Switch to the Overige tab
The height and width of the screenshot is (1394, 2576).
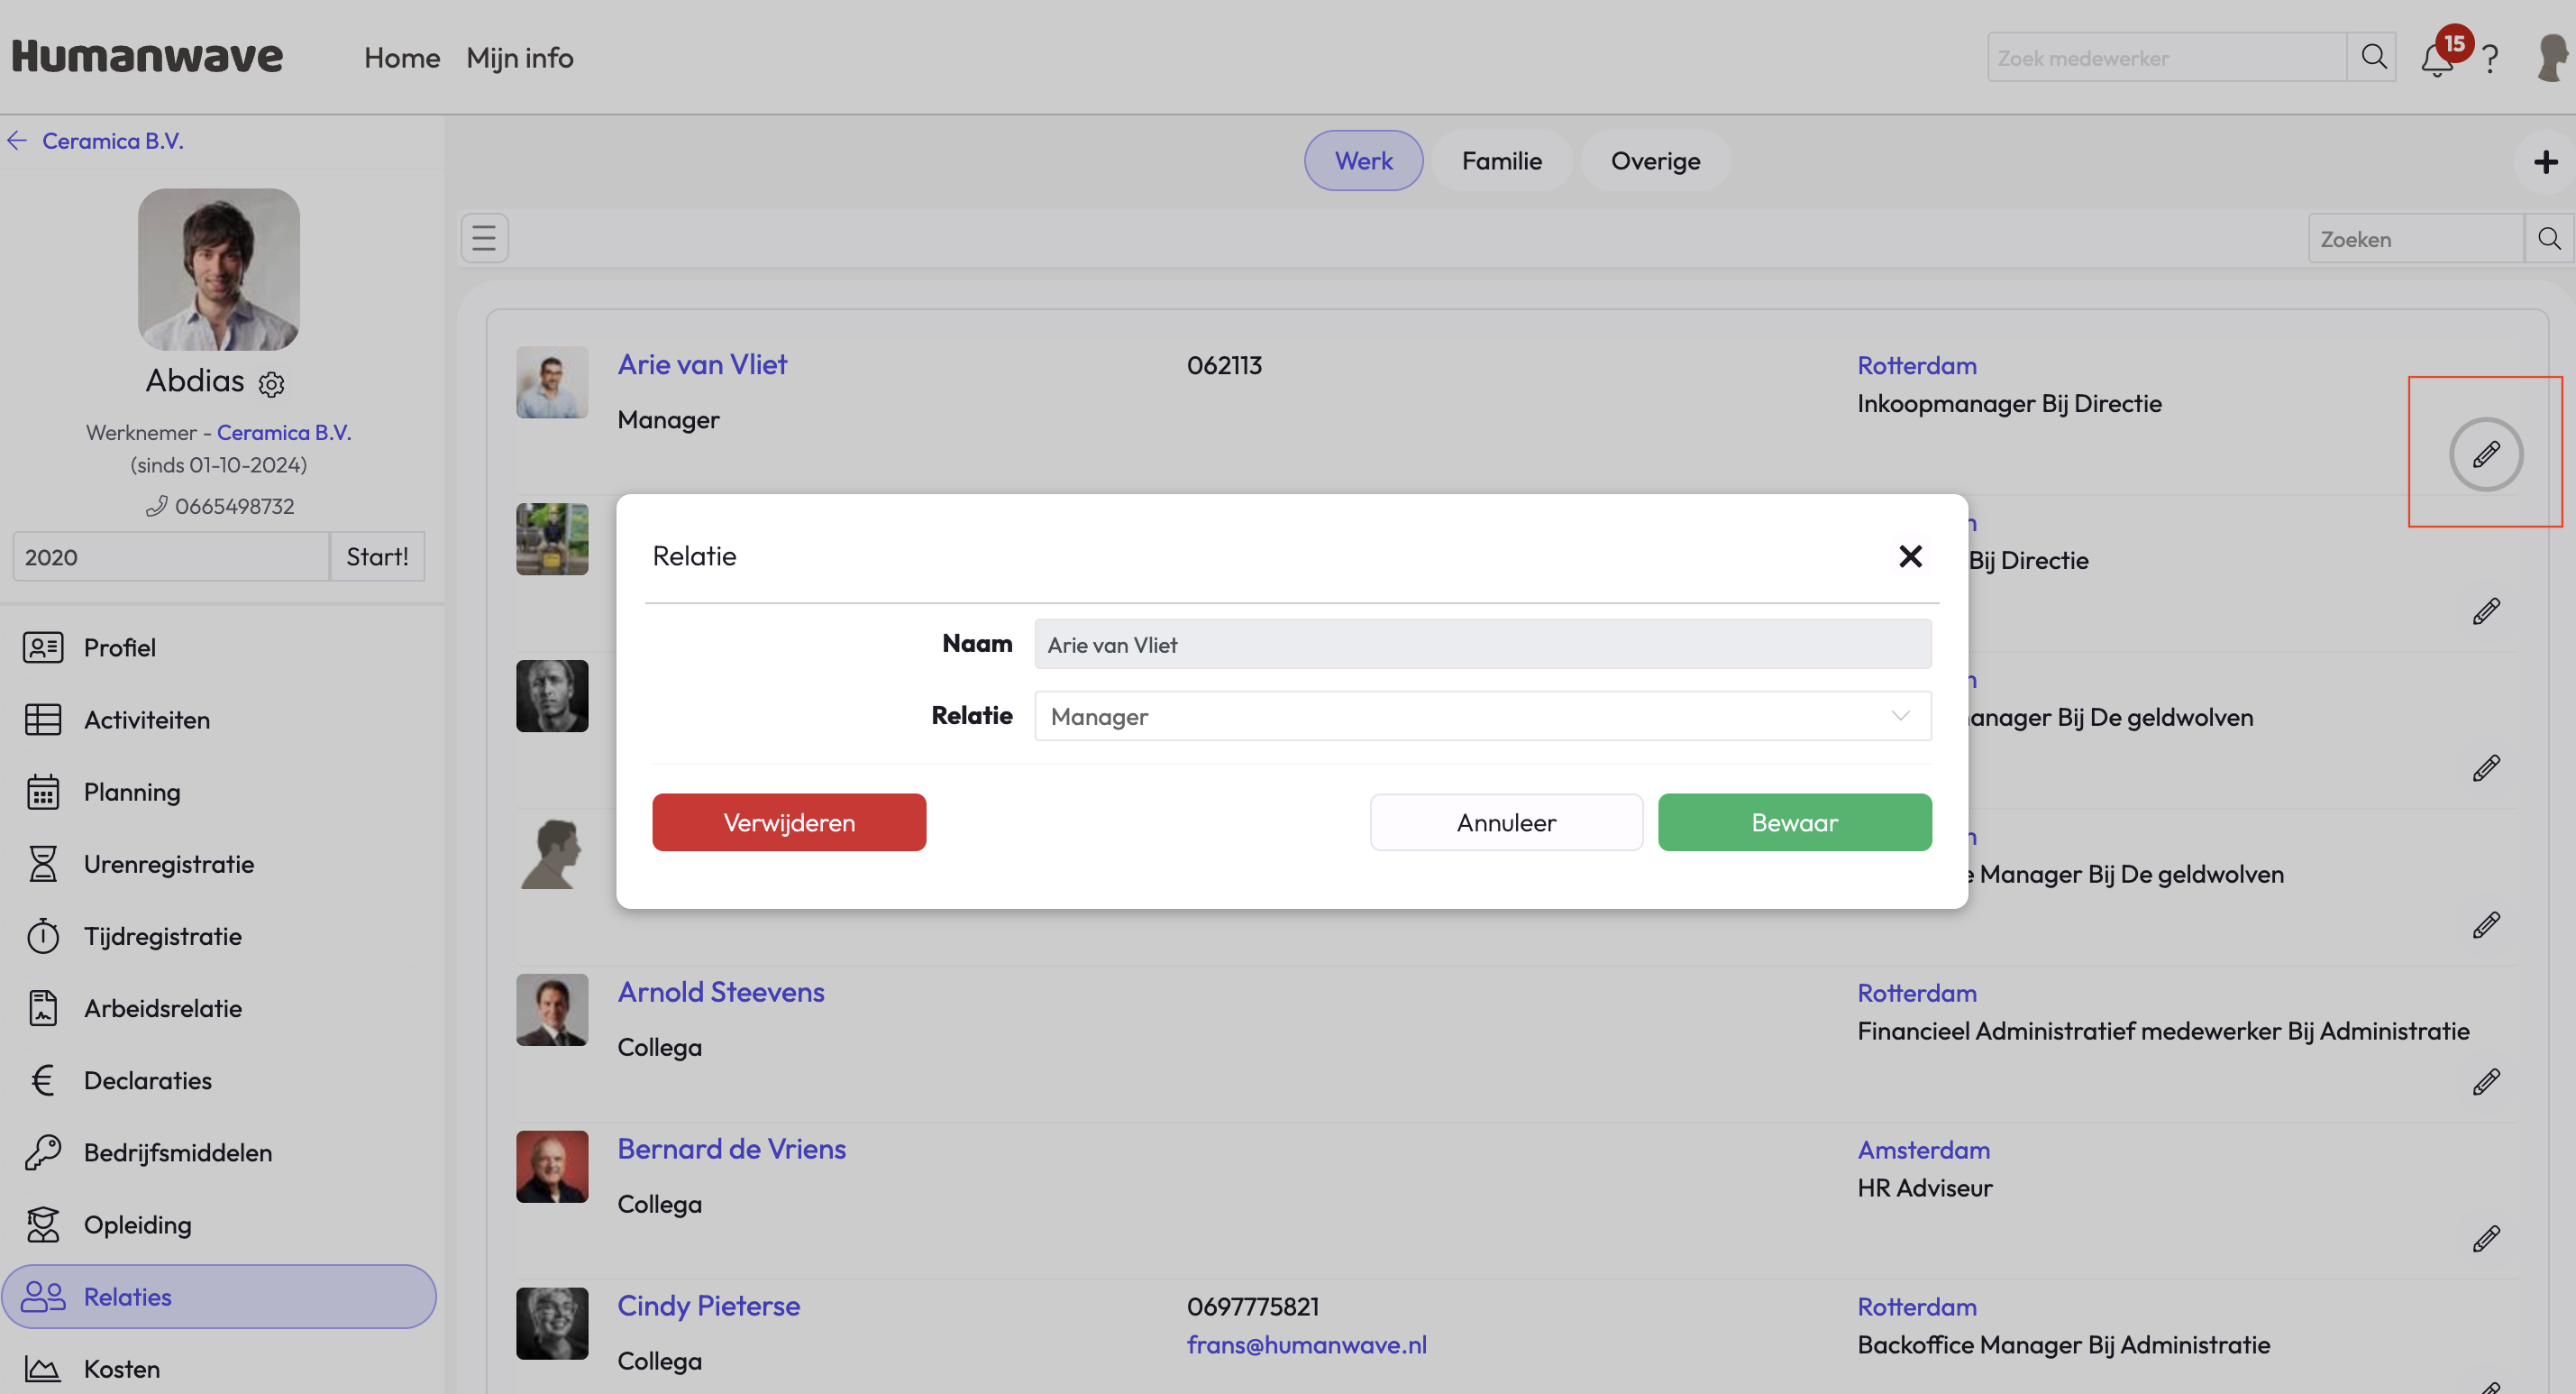coord(1655,161)
